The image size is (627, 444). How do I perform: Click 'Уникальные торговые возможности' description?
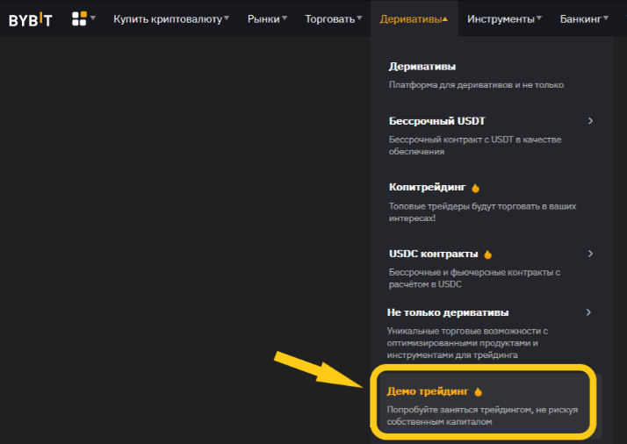pos(467,343)
